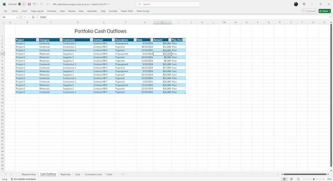Viewport: 333px width, 181px height.
Task: Select column header H
Action: 162,22
